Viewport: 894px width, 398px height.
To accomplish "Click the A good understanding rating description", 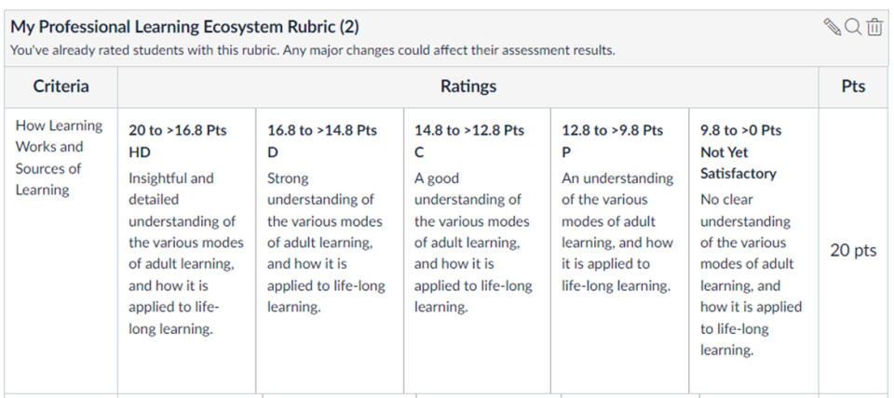I will click(473, 242).
